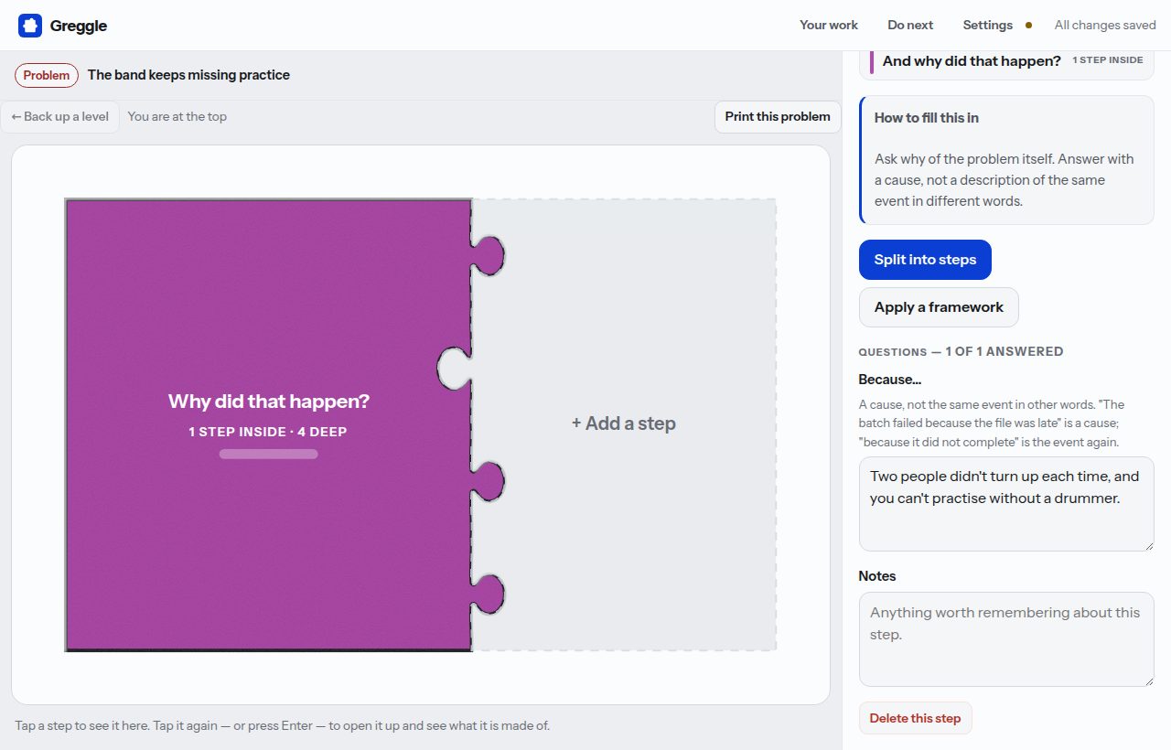Click into the Because answer text box
This screenshot has width=1171, height=750.
[x=1006, y=504]
